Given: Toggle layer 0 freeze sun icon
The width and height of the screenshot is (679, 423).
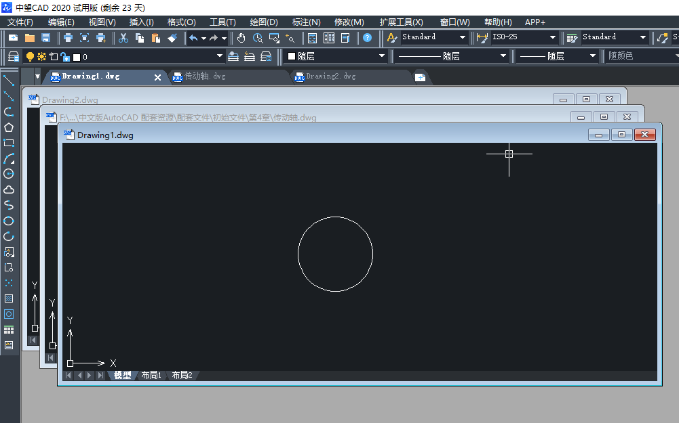Looking at the screenshot, I should (42, 57).
